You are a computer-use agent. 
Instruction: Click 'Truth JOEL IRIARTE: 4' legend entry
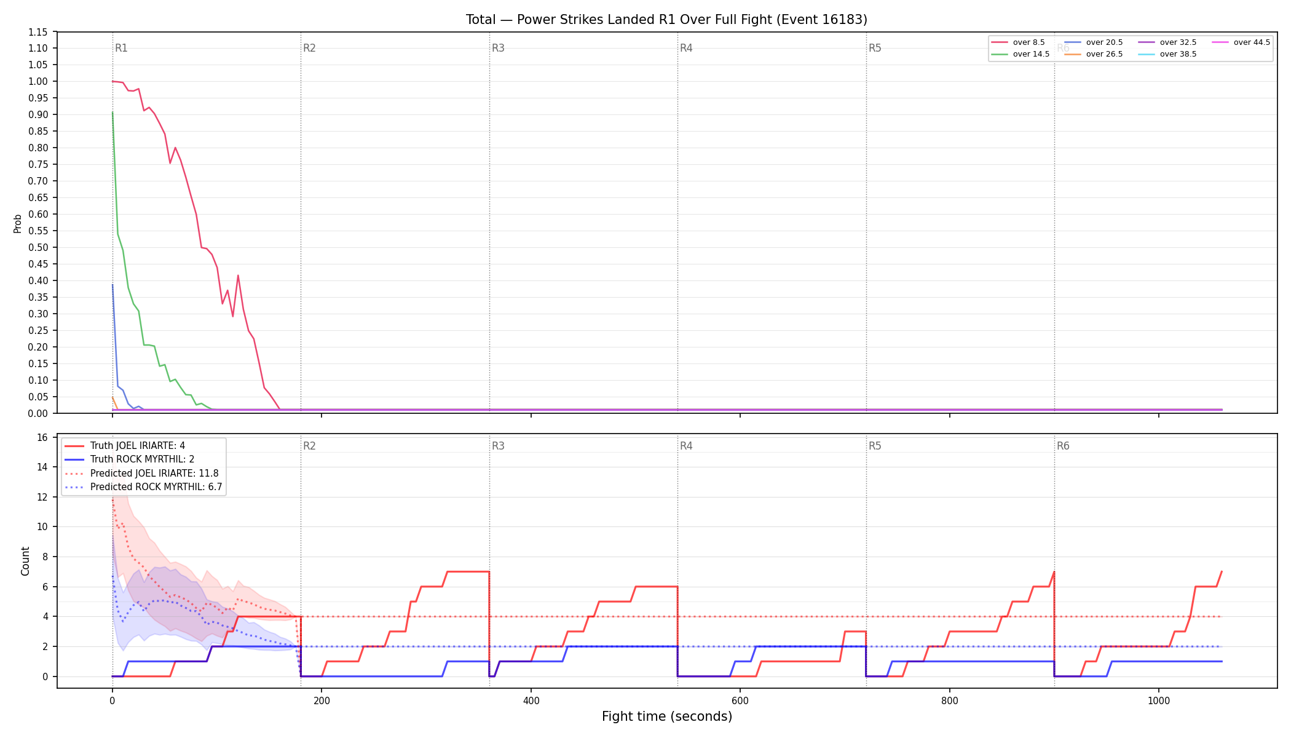125,446
